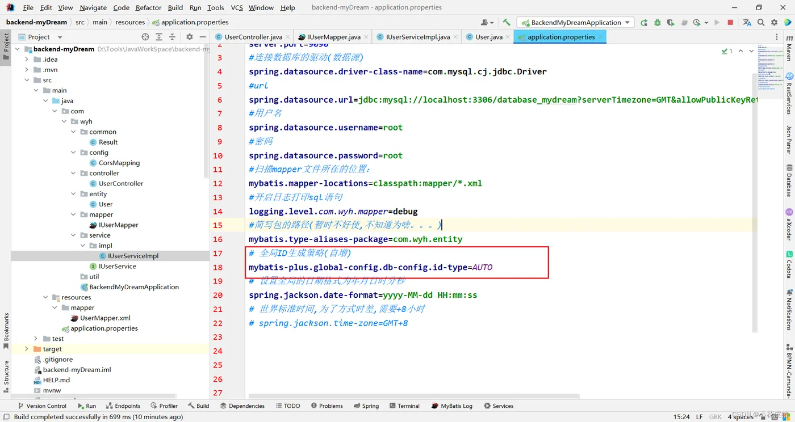Click resources breadcrumb in navigation bar
Screen dimensions: 795x422
130,22
